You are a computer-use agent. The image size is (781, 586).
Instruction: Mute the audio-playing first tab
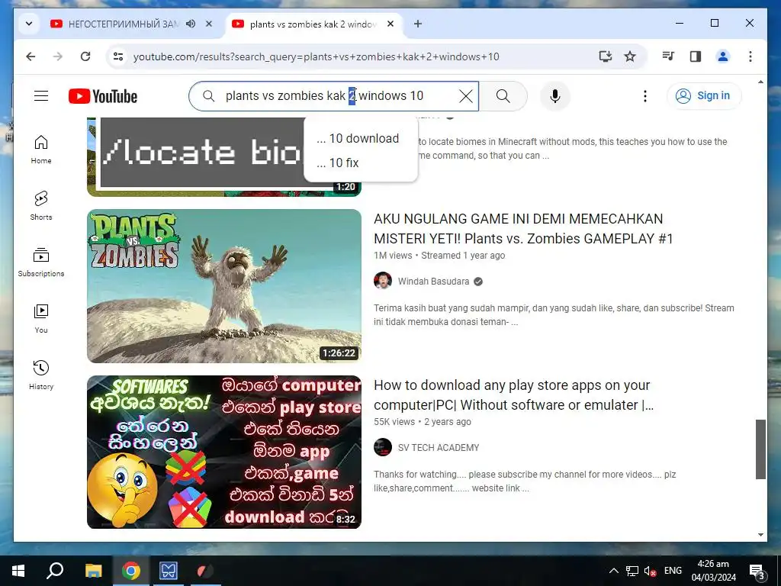191,24
